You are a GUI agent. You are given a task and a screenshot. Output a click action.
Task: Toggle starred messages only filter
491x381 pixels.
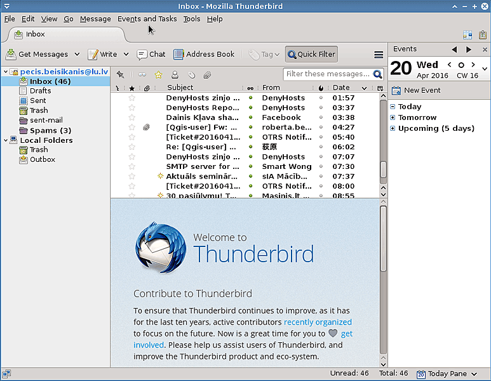(x=158, y=74)
